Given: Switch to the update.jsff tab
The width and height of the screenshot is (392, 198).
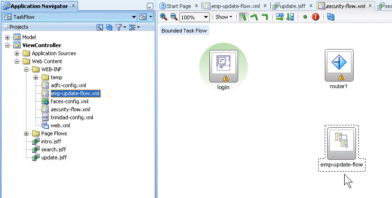Looking at the screenshot, I should [293, 6].
